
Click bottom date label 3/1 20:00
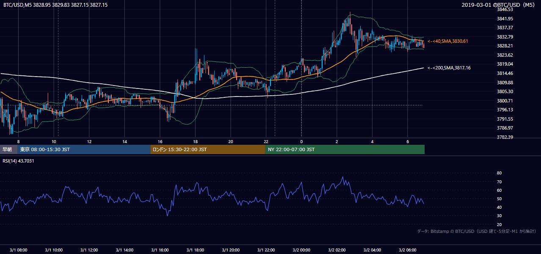(x=231, y=250)
